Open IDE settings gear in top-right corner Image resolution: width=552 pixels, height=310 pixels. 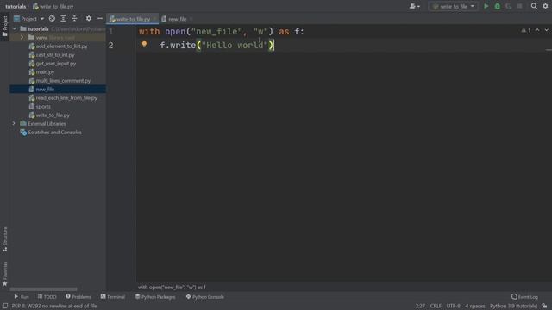click(x=545, y=6)
